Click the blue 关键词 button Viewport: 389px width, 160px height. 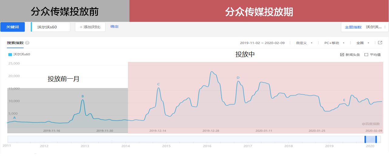click(x=12, y=27)
